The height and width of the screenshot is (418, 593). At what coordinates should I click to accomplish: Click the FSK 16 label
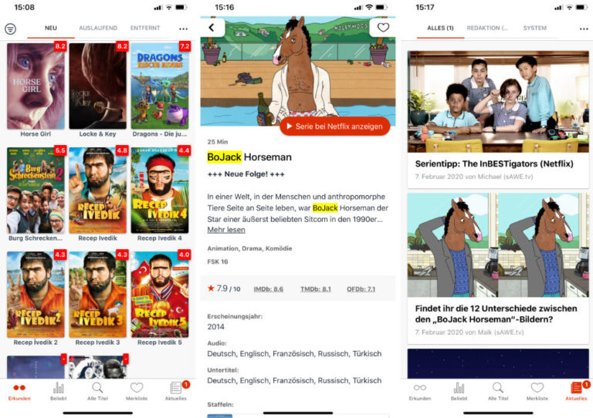tap(218, 261)
